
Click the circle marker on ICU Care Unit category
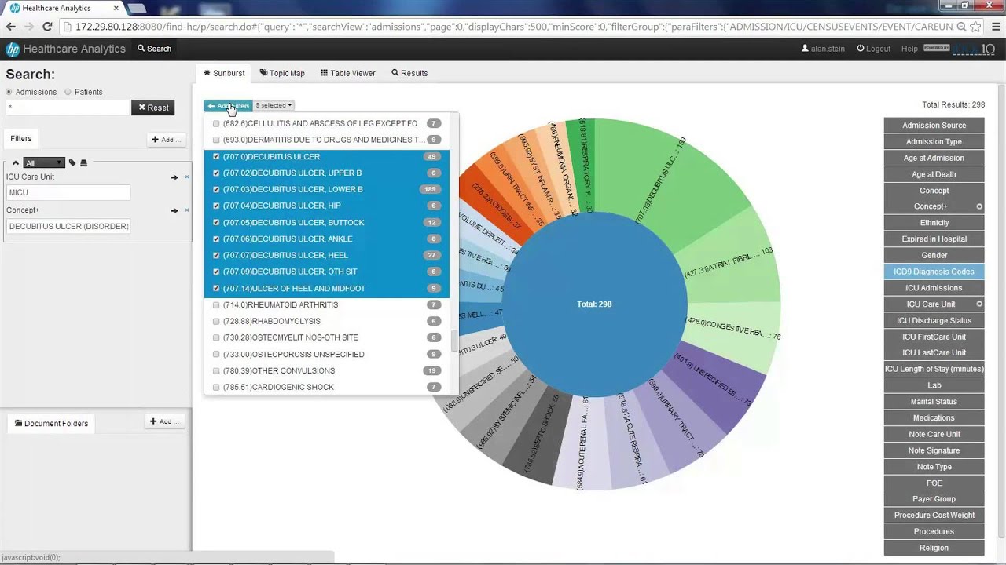tap(979, 304)
